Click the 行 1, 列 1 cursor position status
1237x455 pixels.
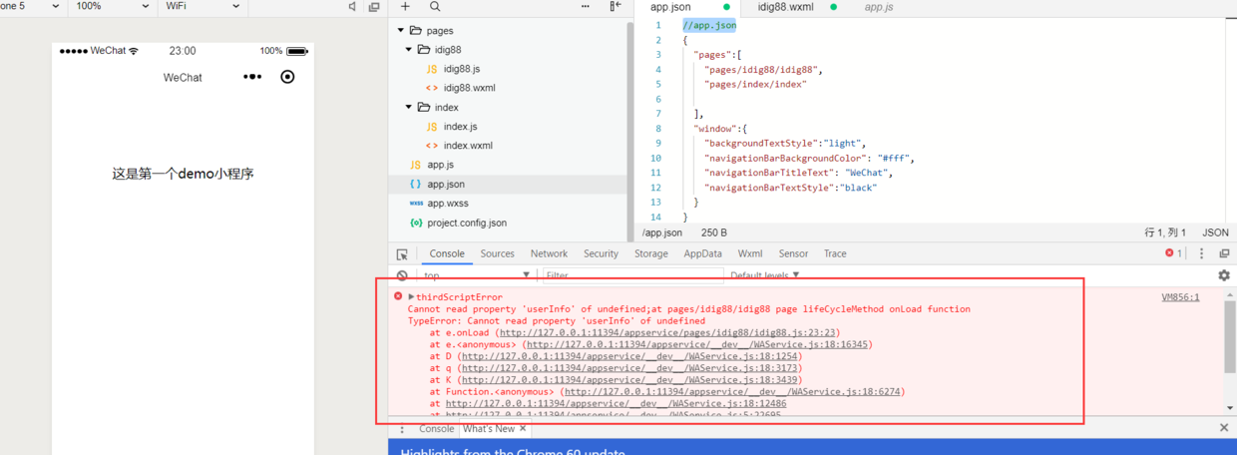(1163, 232)
